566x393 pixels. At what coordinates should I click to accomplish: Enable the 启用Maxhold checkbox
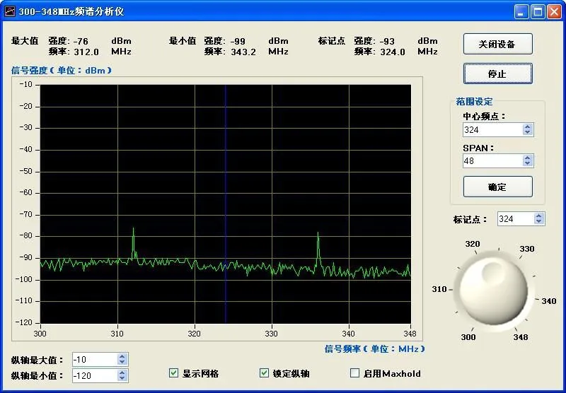(x=355, y=373)
